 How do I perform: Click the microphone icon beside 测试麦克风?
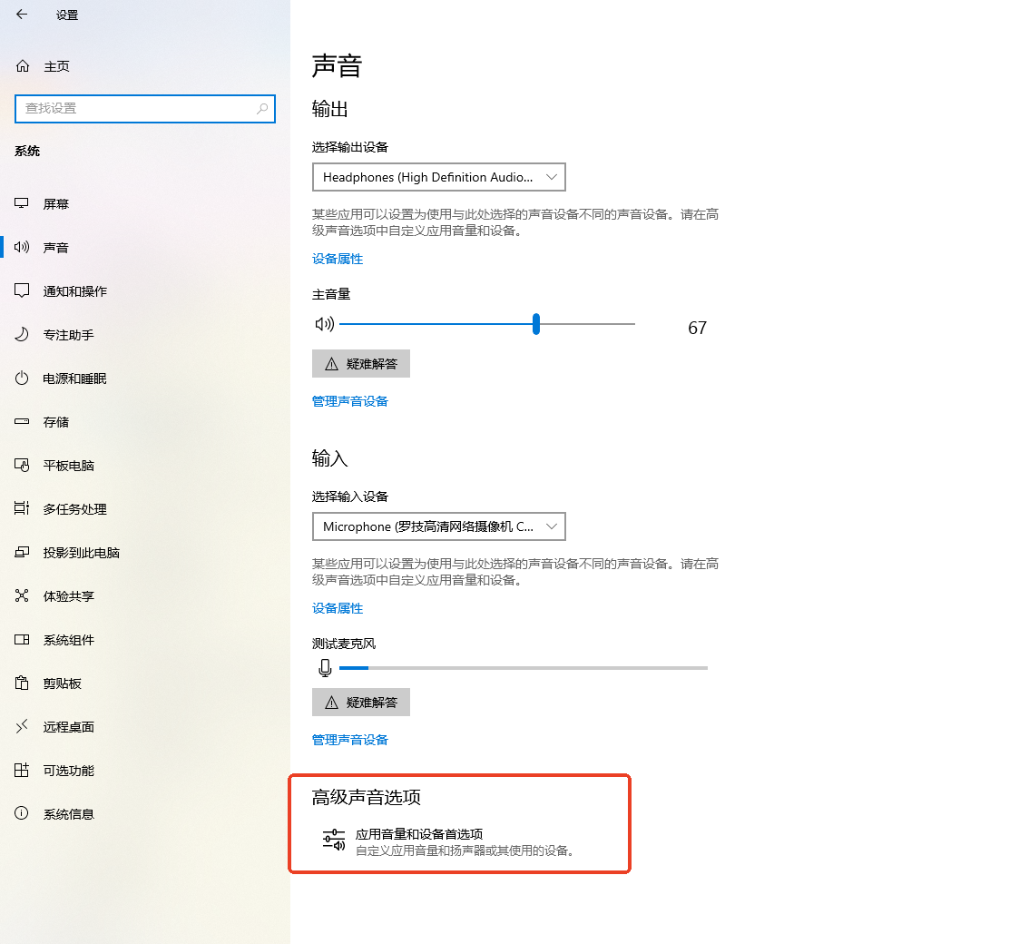point(324,668)
